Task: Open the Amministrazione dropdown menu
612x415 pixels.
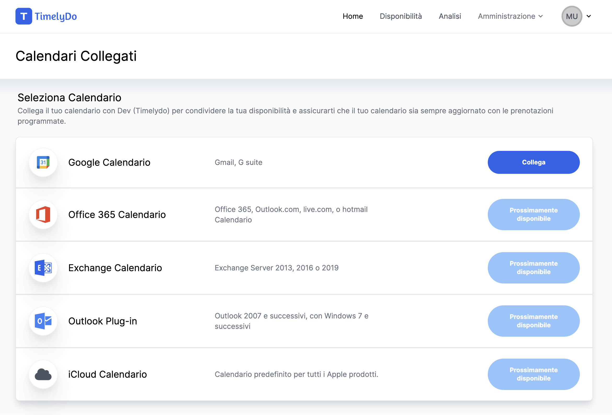Action: (x=510, y=16)
